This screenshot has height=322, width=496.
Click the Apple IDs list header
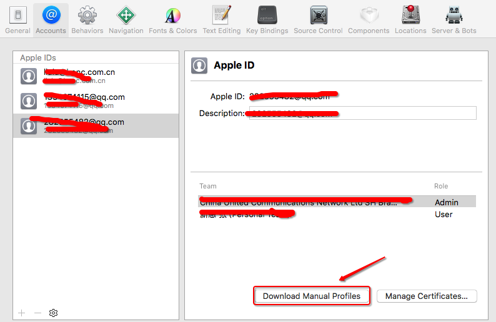[x=38, y=58]
